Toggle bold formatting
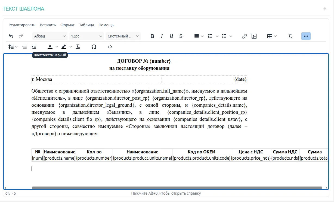Image resolution: width=334 pixels, height=202 pixels. [152, 36]
